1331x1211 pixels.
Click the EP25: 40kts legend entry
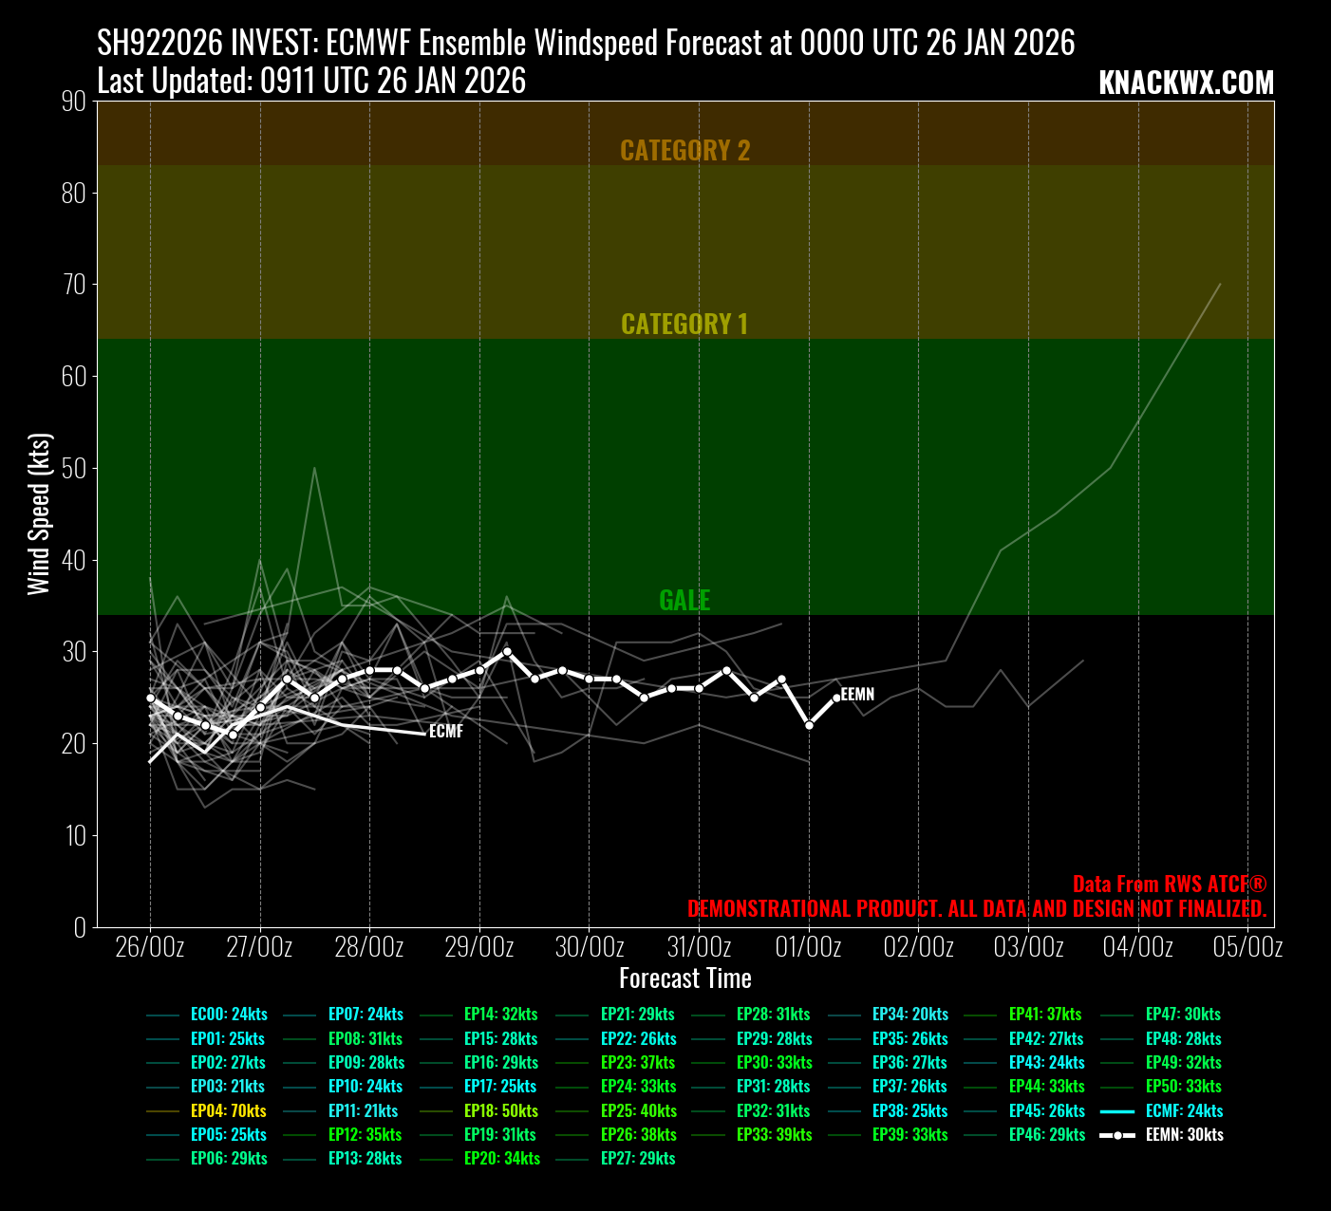pyautogui.click(x=638, y=1110)
